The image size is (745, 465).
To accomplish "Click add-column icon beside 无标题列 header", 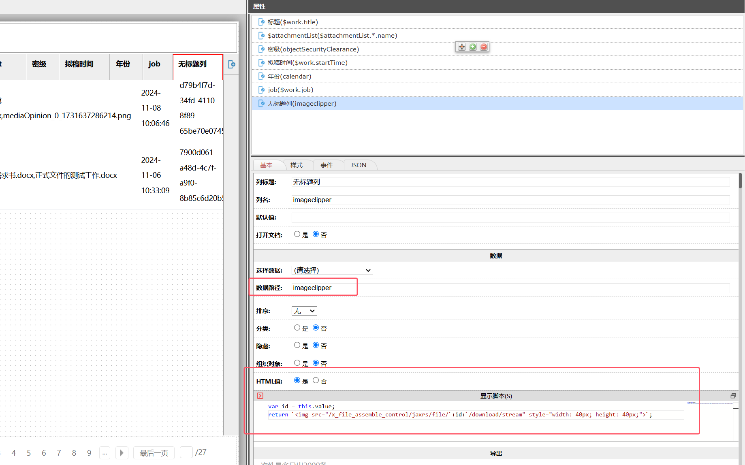I will (231, 64).
